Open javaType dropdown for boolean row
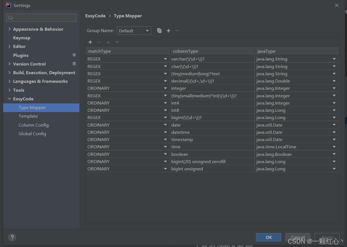Screen dimensions: 347x247 click(x=334, y=154)
